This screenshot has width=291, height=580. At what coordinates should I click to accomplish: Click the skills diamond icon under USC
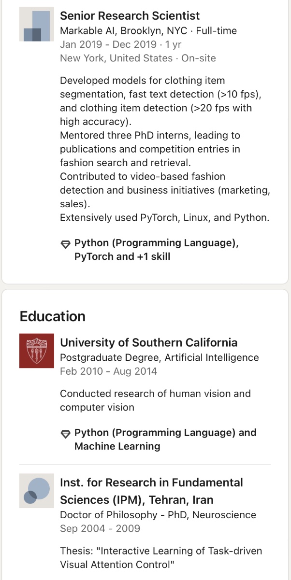(66, 434)
